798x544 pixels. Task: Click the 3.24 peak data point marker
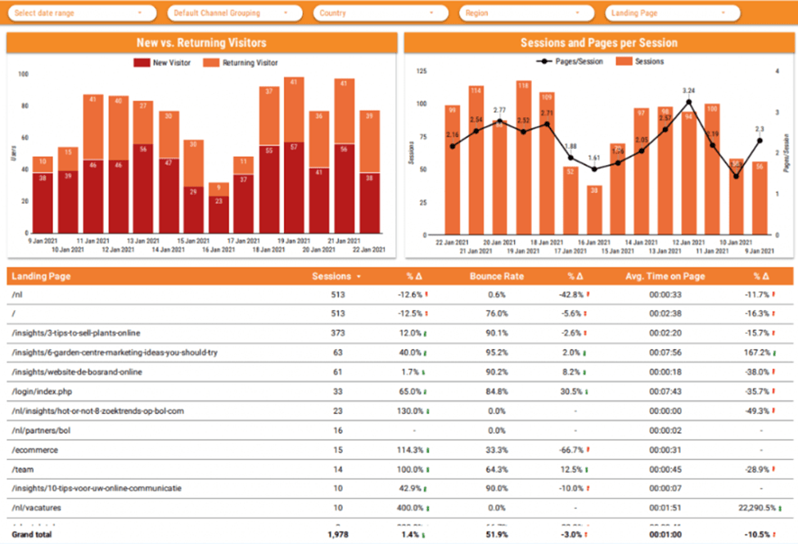click(x=688, y=101)
